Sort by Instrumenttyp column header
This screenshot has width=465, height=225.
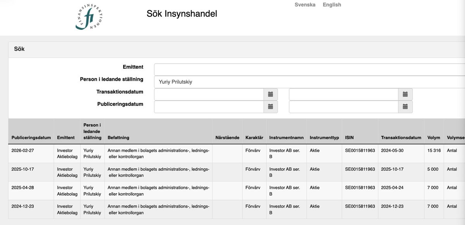coord(324,138)
